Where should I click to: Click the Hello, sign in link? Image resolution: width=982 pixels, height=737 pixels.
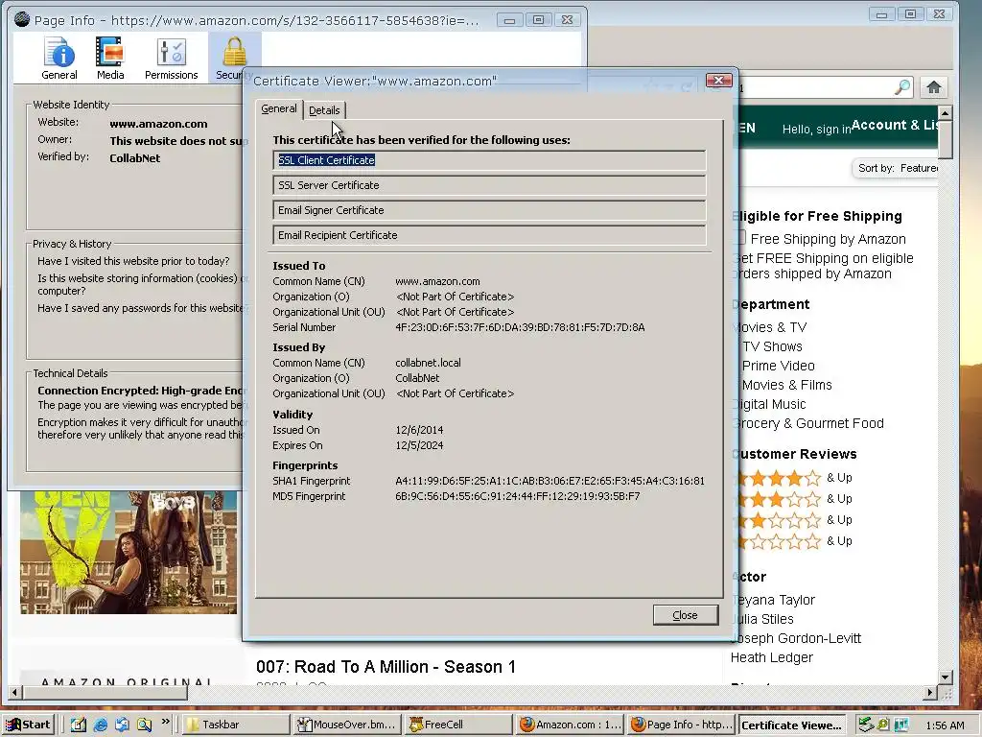tap(817, 130)
